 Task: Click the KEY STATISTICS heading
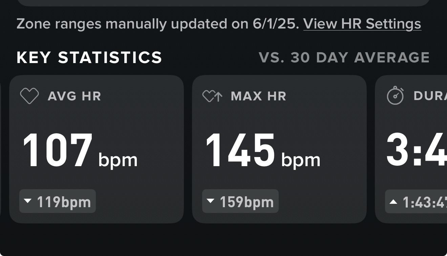pos(89,58)
